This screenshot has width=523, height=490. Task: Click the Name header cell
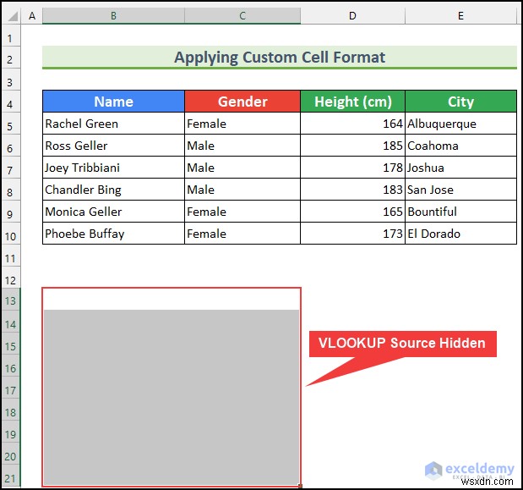113,102
